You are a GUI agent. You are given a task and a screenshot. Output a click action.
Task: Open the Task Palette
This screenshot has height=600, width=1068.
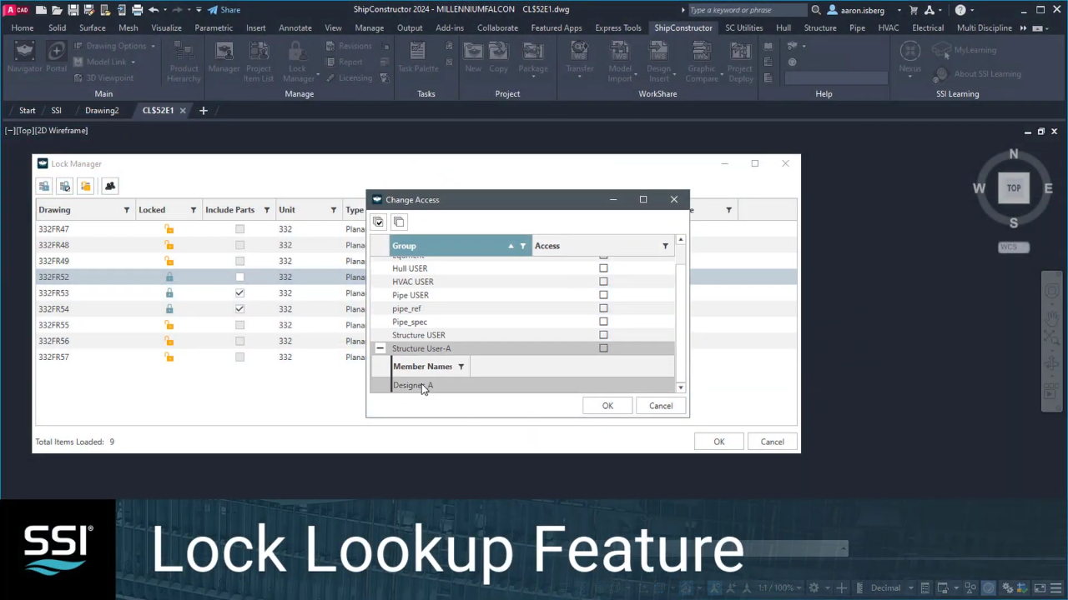tap(417, 57)
